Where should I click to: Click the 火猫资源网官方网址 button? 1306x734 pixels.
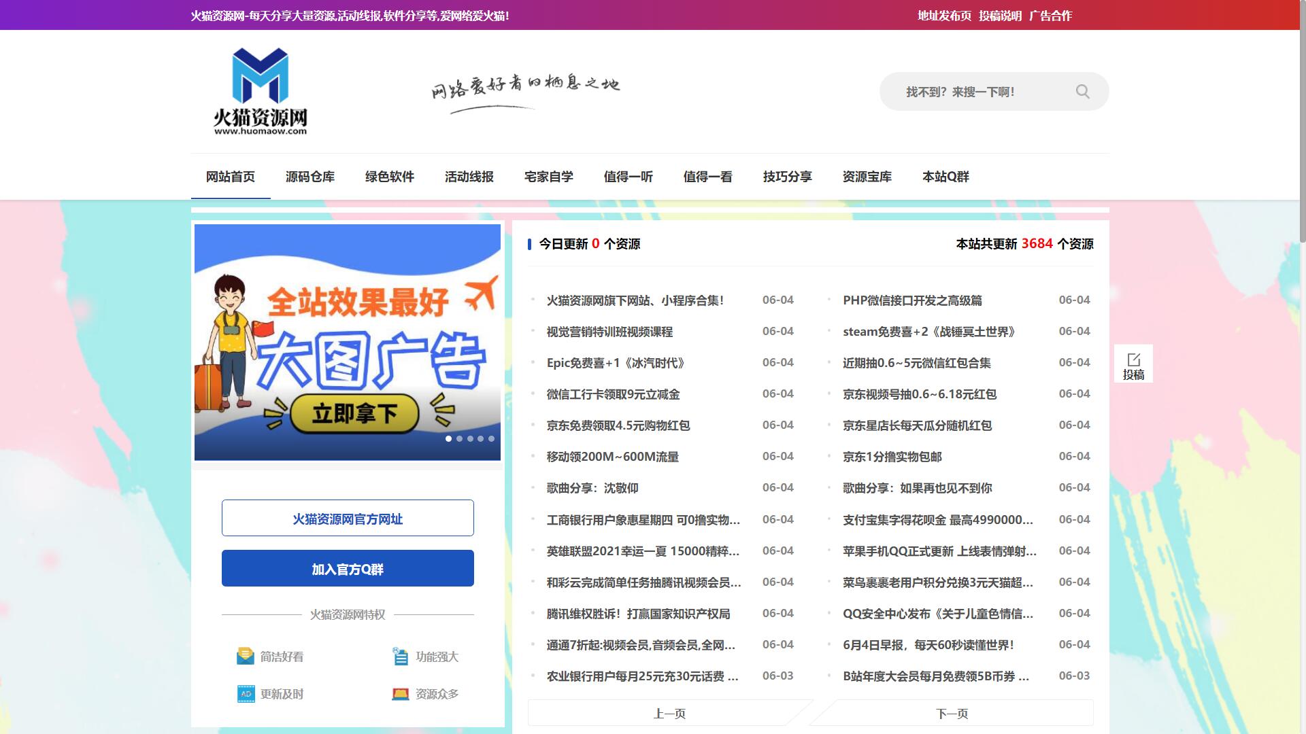click(x=348, y=519)
